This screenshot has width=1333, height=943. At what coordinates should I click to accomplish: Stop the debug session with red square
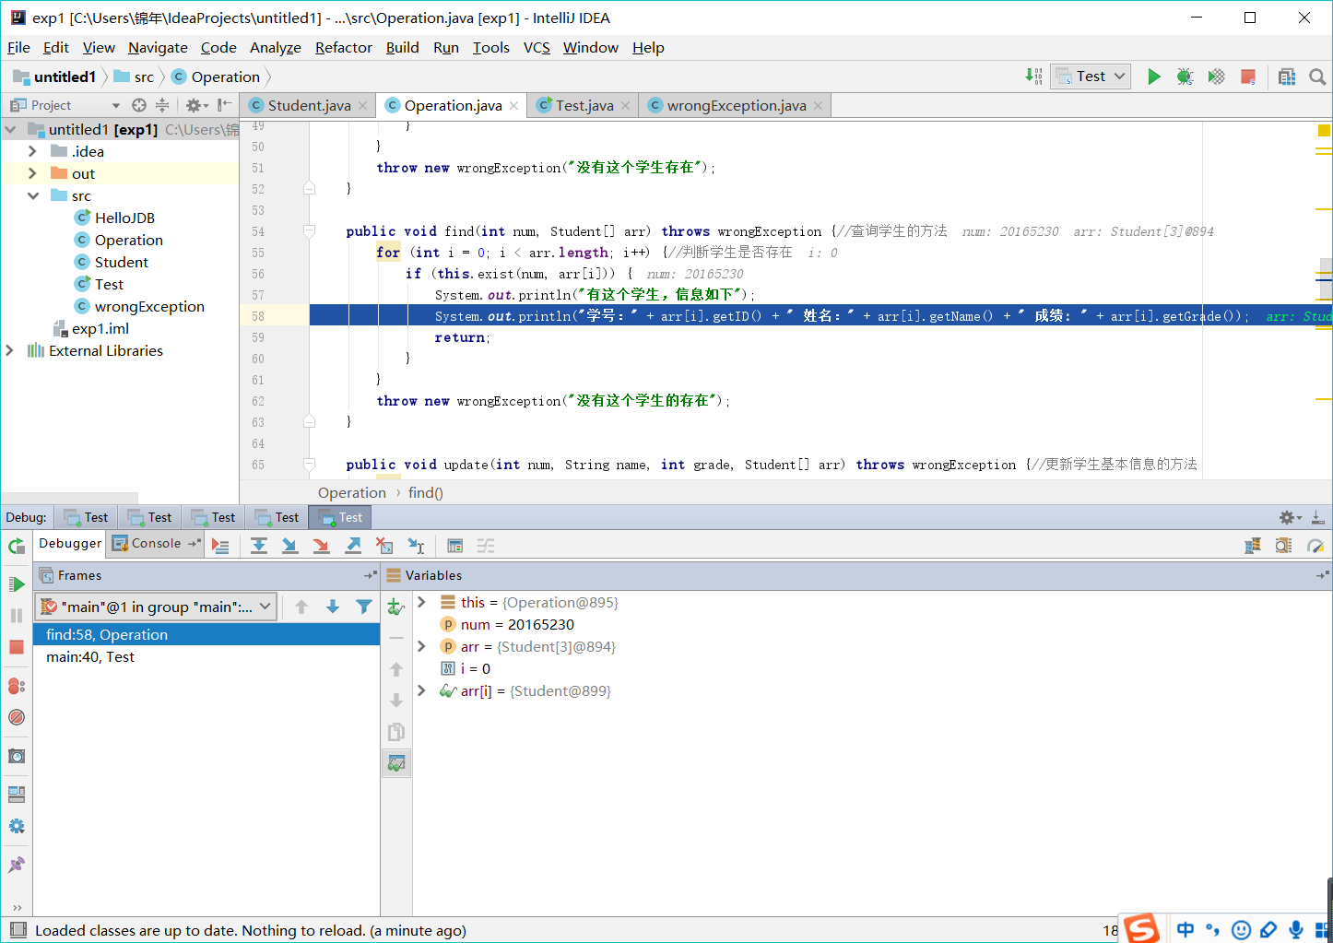pyautogui.click(x=17, y=646)
